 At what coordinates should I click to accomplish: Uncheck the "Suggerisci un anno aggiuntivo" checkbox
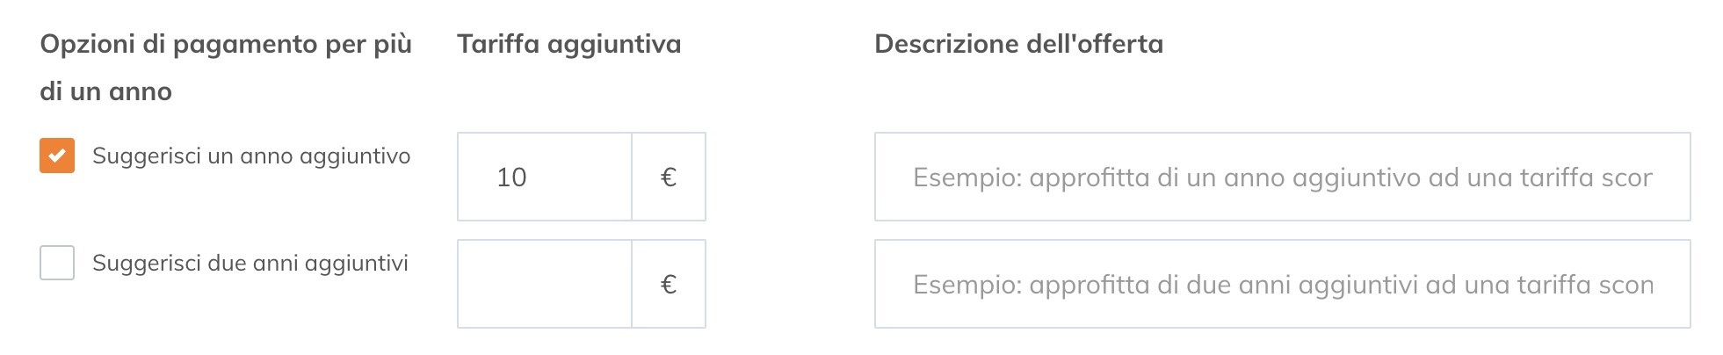point(57,156)
